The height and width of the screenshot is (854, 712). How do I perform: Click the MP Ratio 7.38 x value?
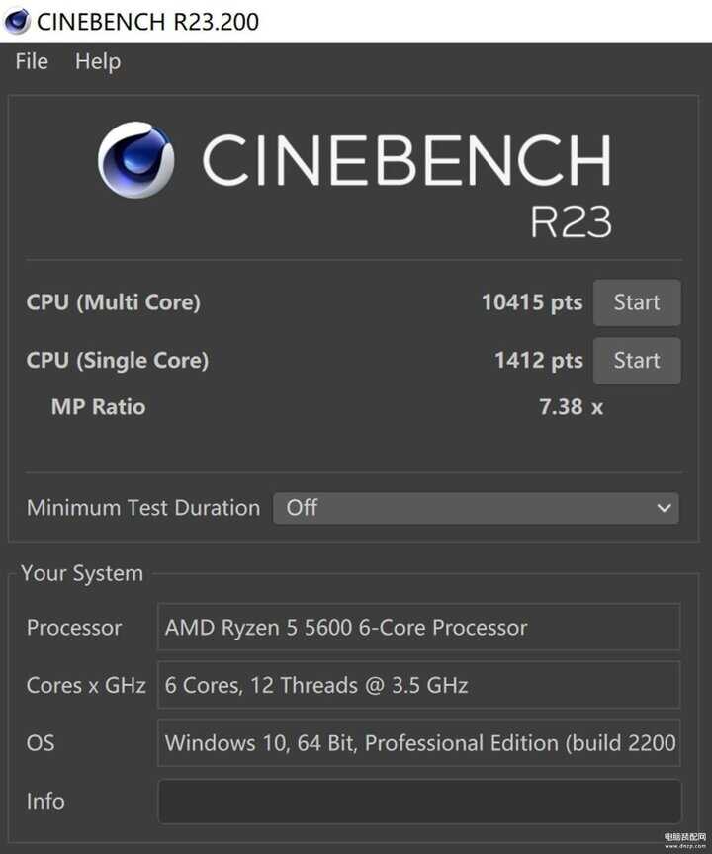click(x=571, y=407)
